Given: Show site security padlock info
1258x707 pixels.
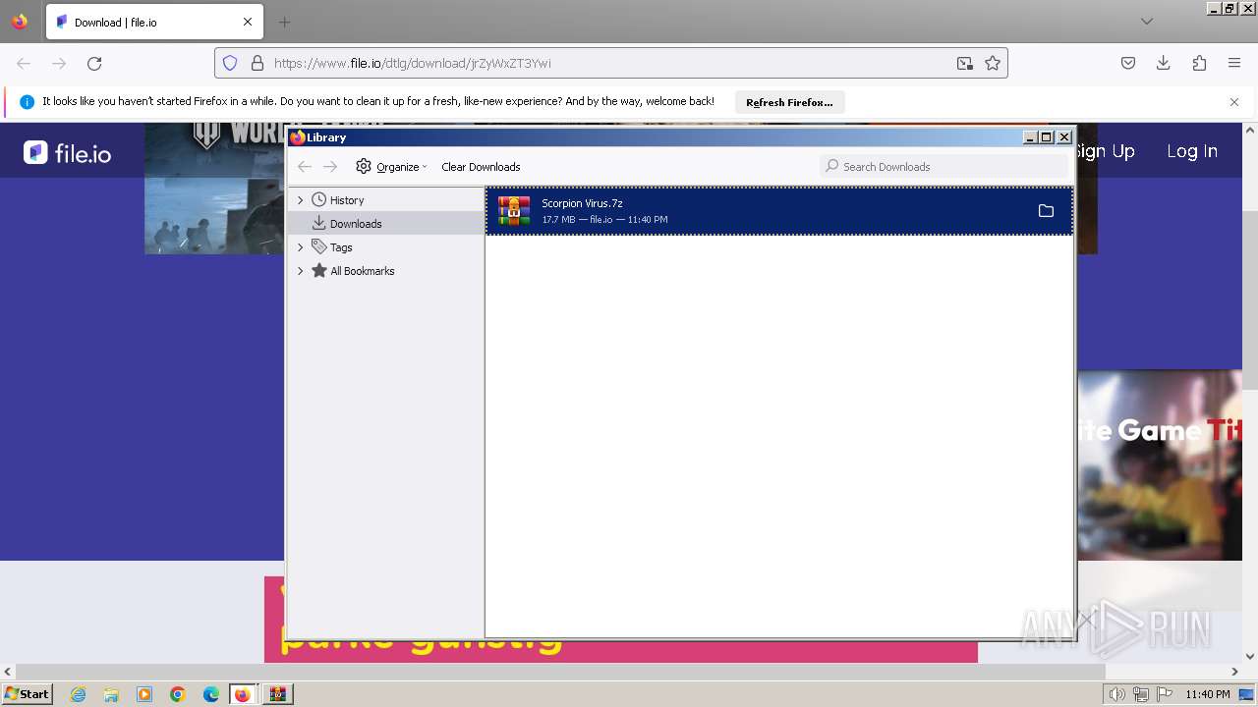Looking at the screenshot, I should click(257, 63).
